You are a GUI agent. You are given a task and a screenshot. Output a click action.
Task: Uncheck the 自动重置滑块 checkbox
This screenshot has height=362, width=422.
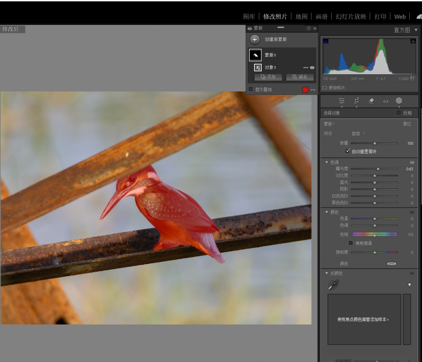point(347,151)
